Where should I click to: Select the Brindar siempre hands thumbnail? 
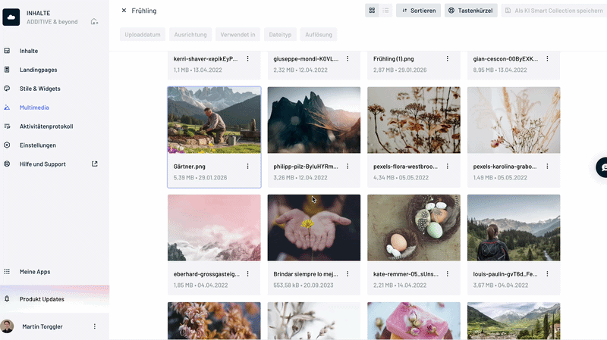point(314,228)
